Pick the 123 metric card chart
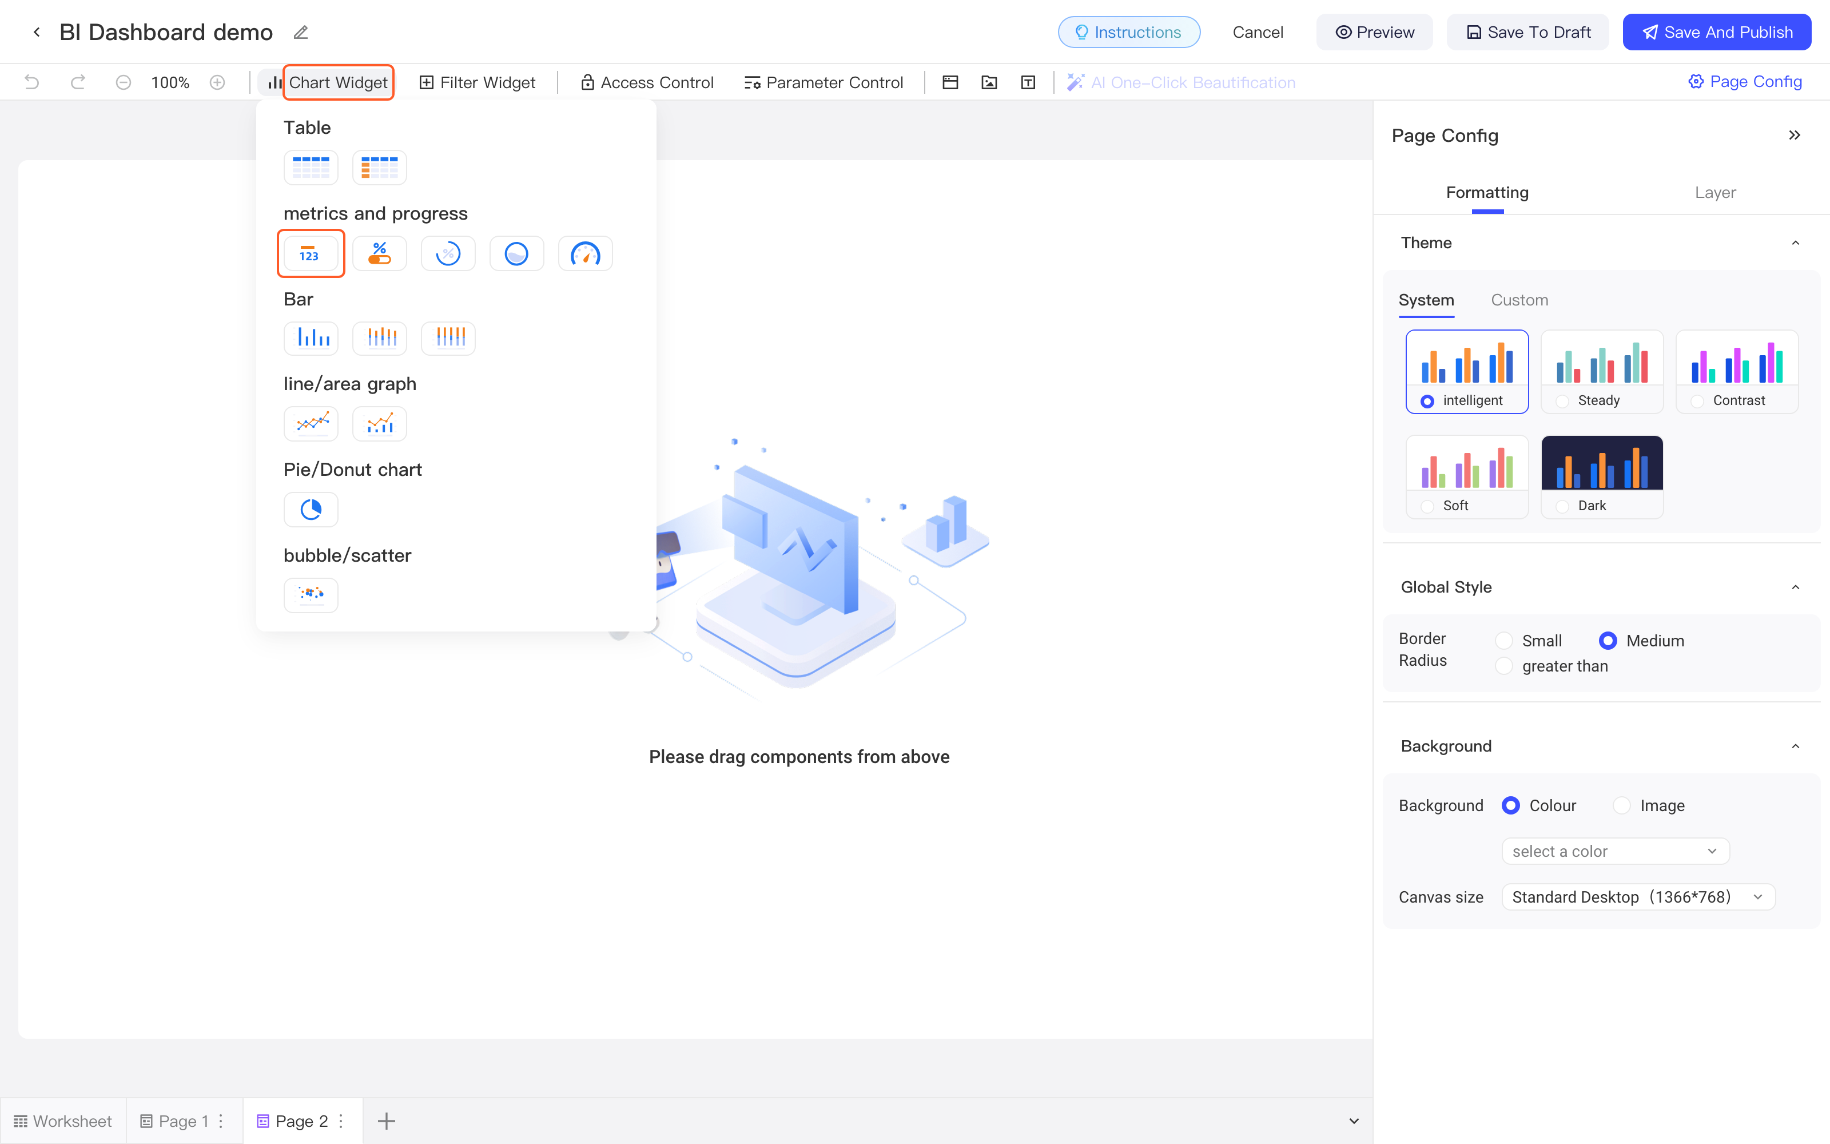The image size is (1830, 1144). [x=311, y=253]
